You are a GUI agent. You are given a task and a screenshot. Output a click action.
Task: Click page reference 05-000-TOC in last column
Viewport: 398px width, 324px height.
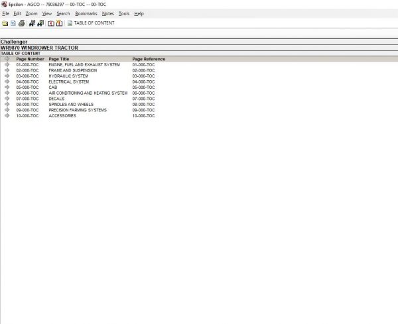[143, 87]
